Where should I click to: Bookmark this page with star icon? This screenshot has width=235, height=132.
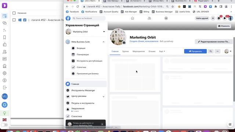pyautogui.click(x=173, y=7)
